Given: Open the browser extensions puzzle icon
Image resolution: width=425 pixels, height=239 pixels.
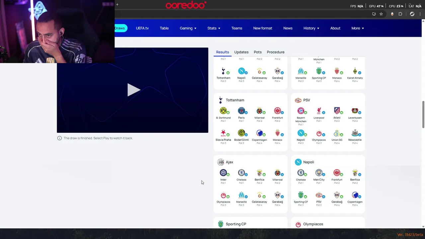Looking at the screenshot, I should 400,14.
